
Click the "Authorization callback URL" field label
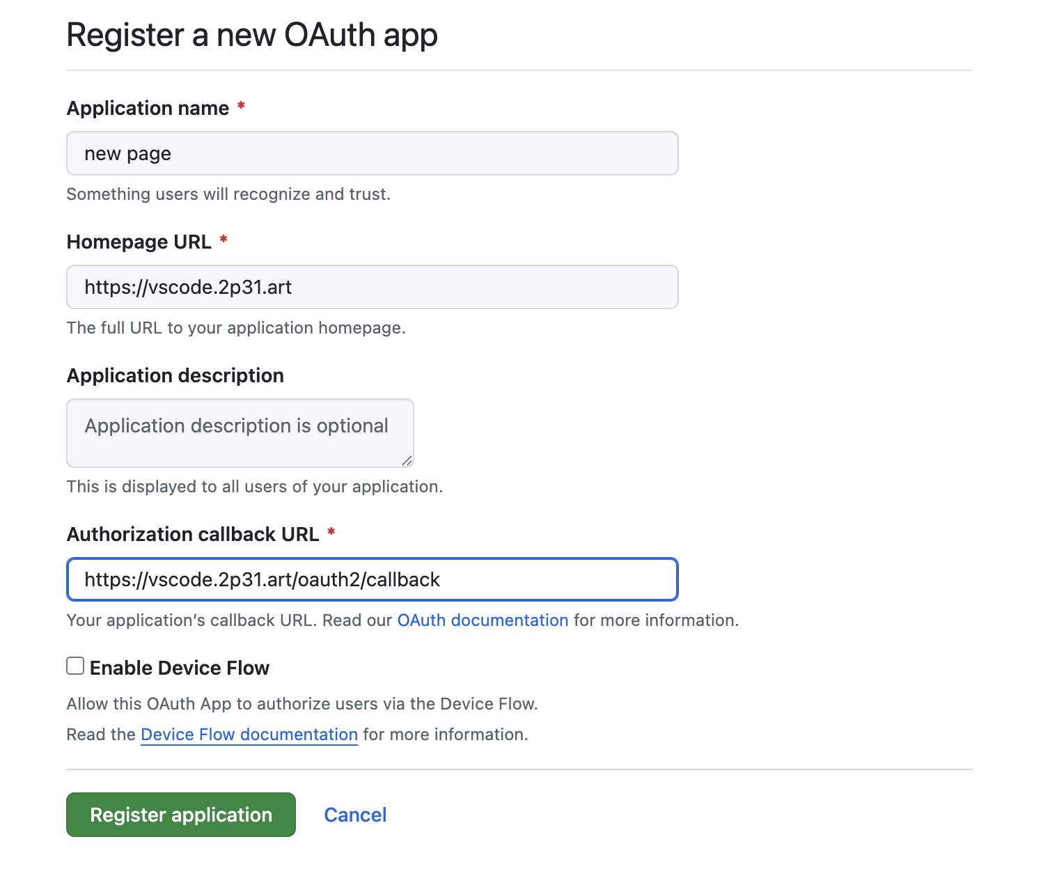pyautogui.click(x=193, y=535)
